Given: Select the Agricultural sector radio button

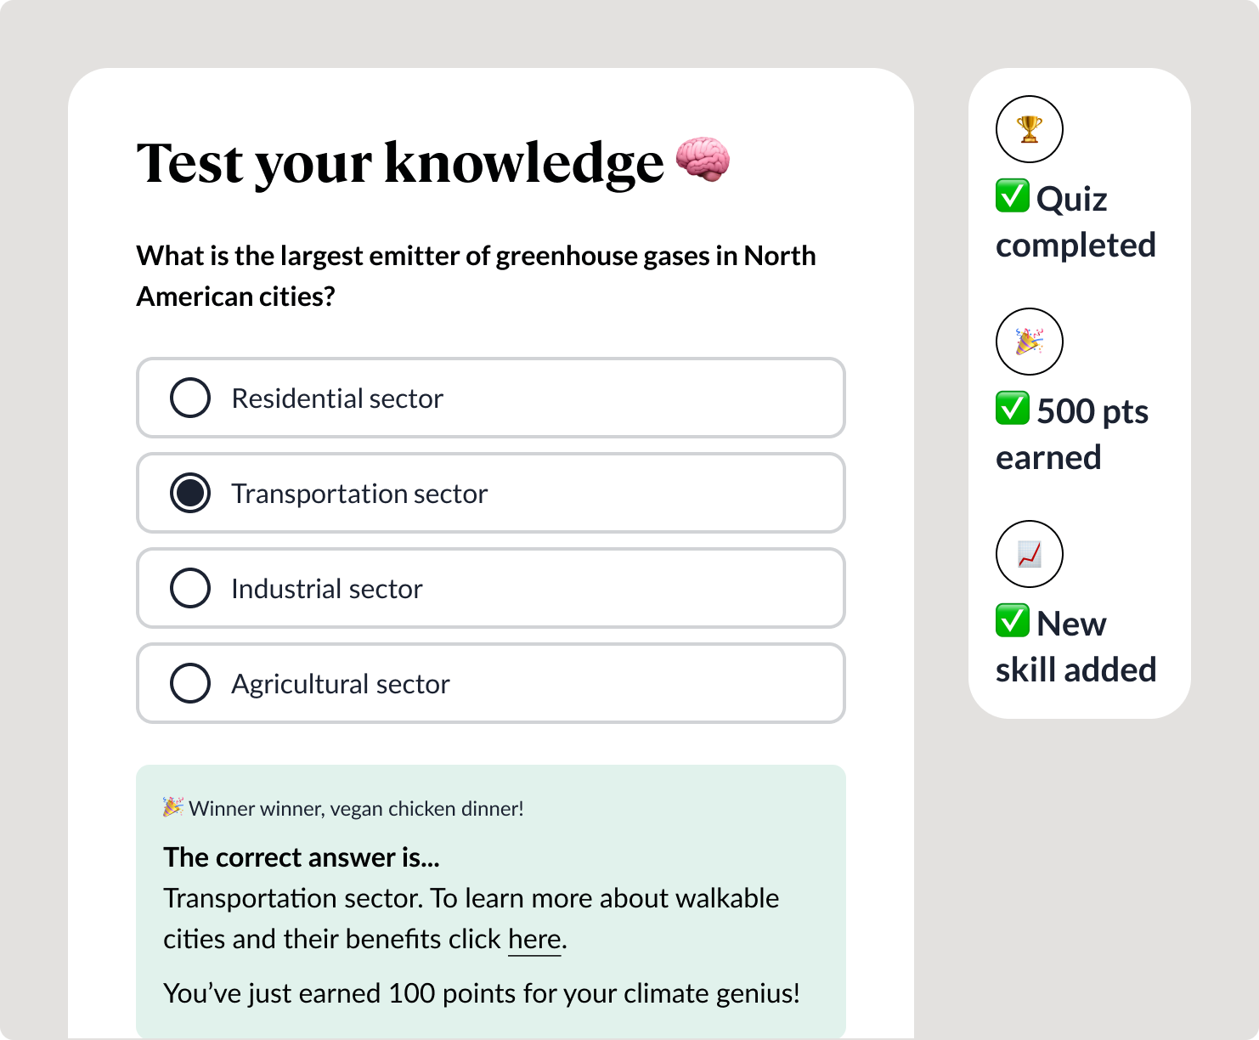Looking at the screenshot, I should click(x=190, y=683).
